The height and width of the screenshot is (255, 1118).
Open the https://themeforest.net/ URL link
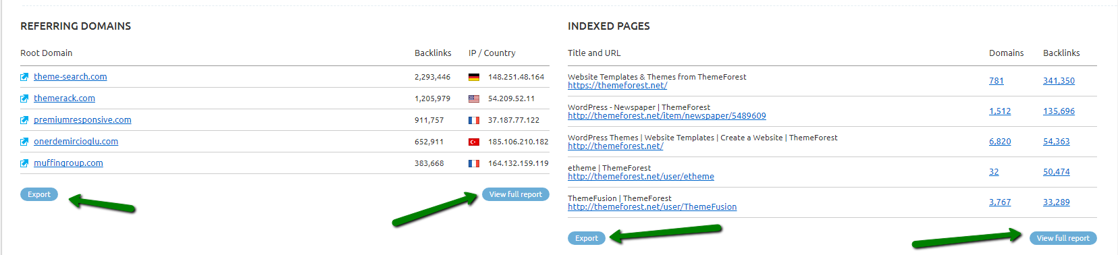pos(617,86)
